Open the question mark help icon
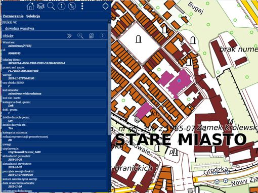The image size is (258, 193). tap(102, 36)
